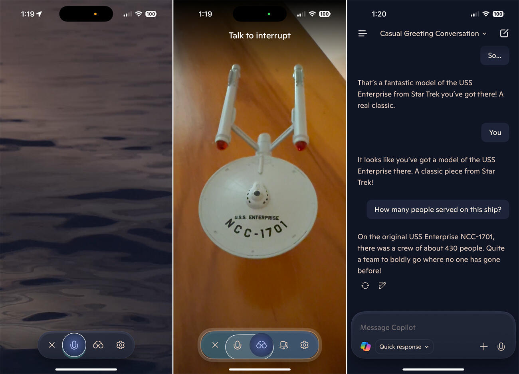Start a new chat with the compose icon
The width and height of the screenshot is (519, 374).
[504, 33]
